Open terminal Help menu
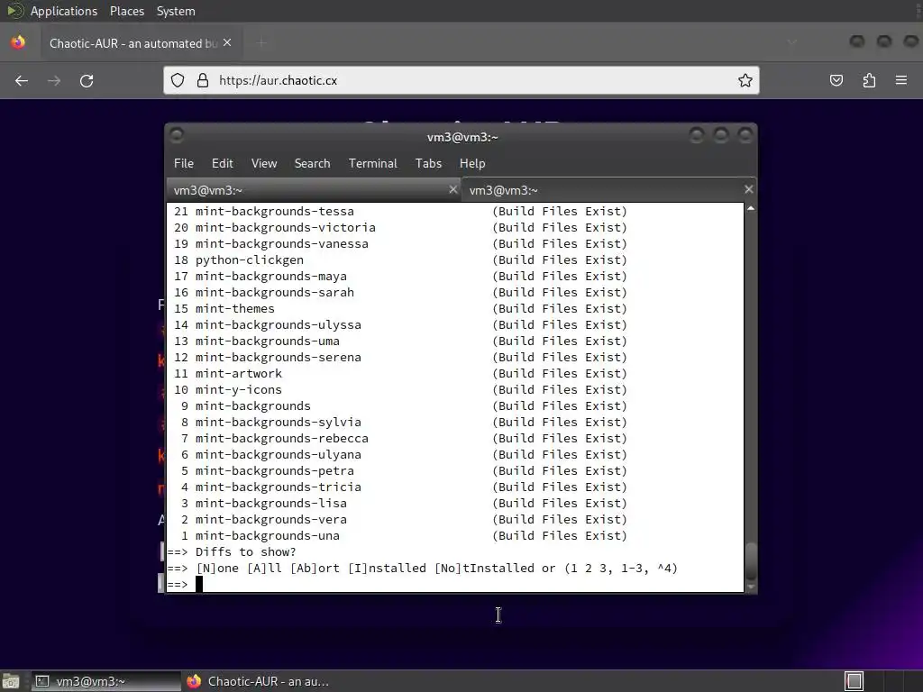This screenshot has height=692, width=923. 472,164
